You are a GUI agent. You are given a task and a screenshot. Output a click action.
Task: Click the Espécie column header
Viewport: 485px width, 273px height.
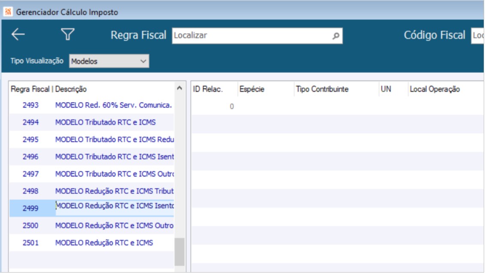point(252,89)
